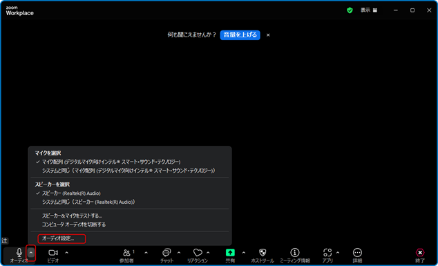Click the green 共有 share screen icon

(x=230, y=253)
